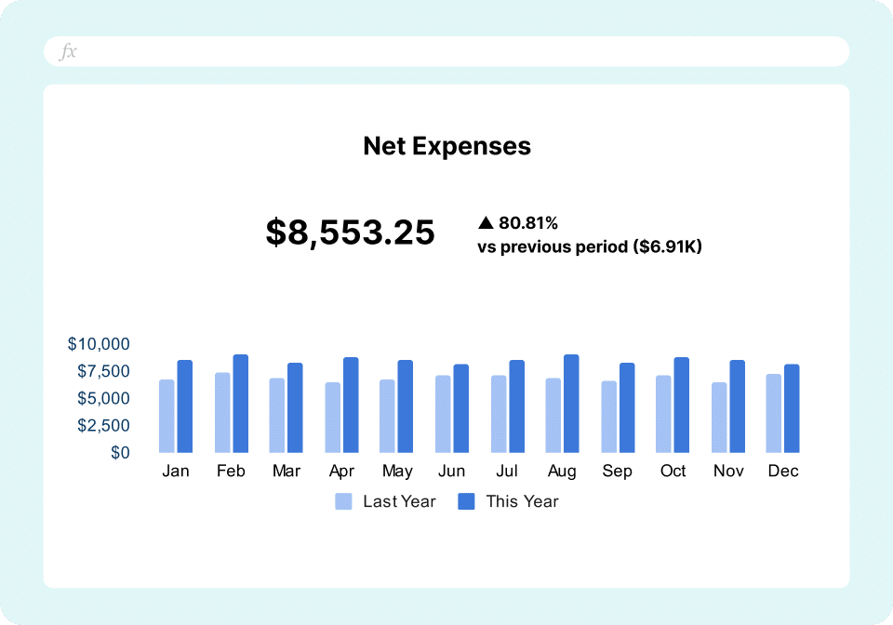Click the Jul month label

click(507, 471)
